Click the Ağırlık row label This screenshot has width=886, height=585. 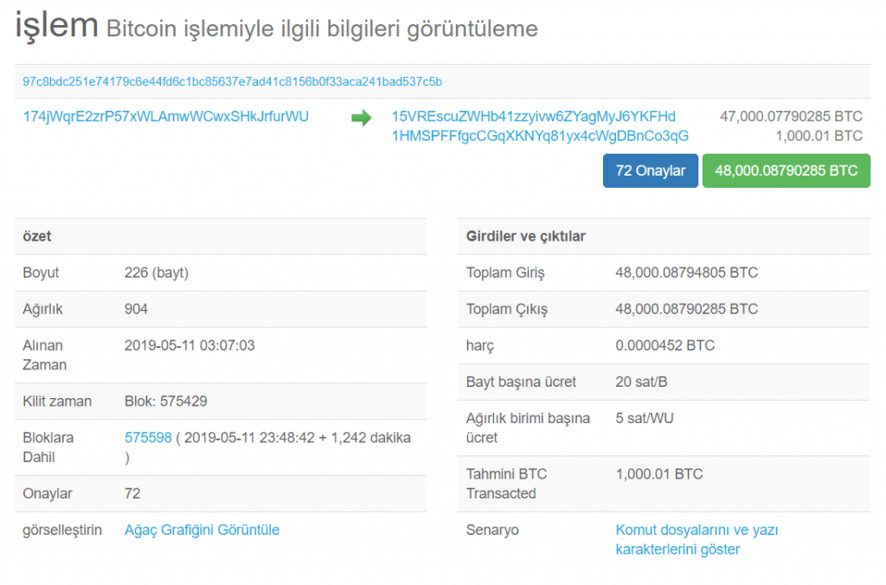click(x=42, y=309)
